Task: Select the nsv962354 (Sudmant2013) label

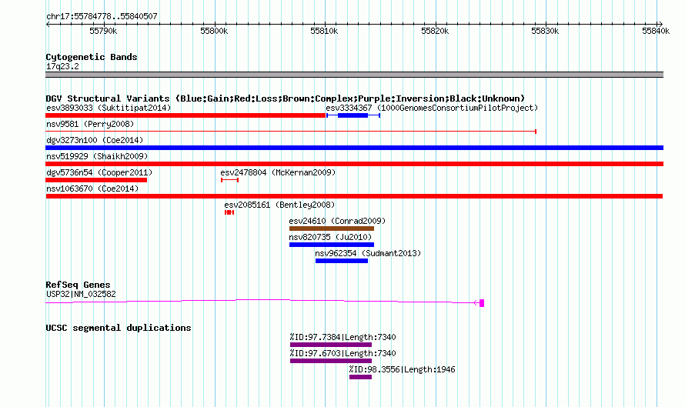Action: click(368, 253)
